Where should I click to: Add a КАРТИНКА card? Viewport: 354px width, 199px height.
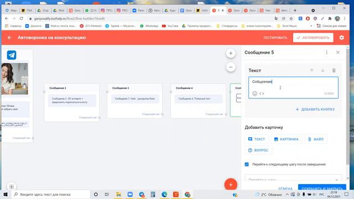[287, 139]
